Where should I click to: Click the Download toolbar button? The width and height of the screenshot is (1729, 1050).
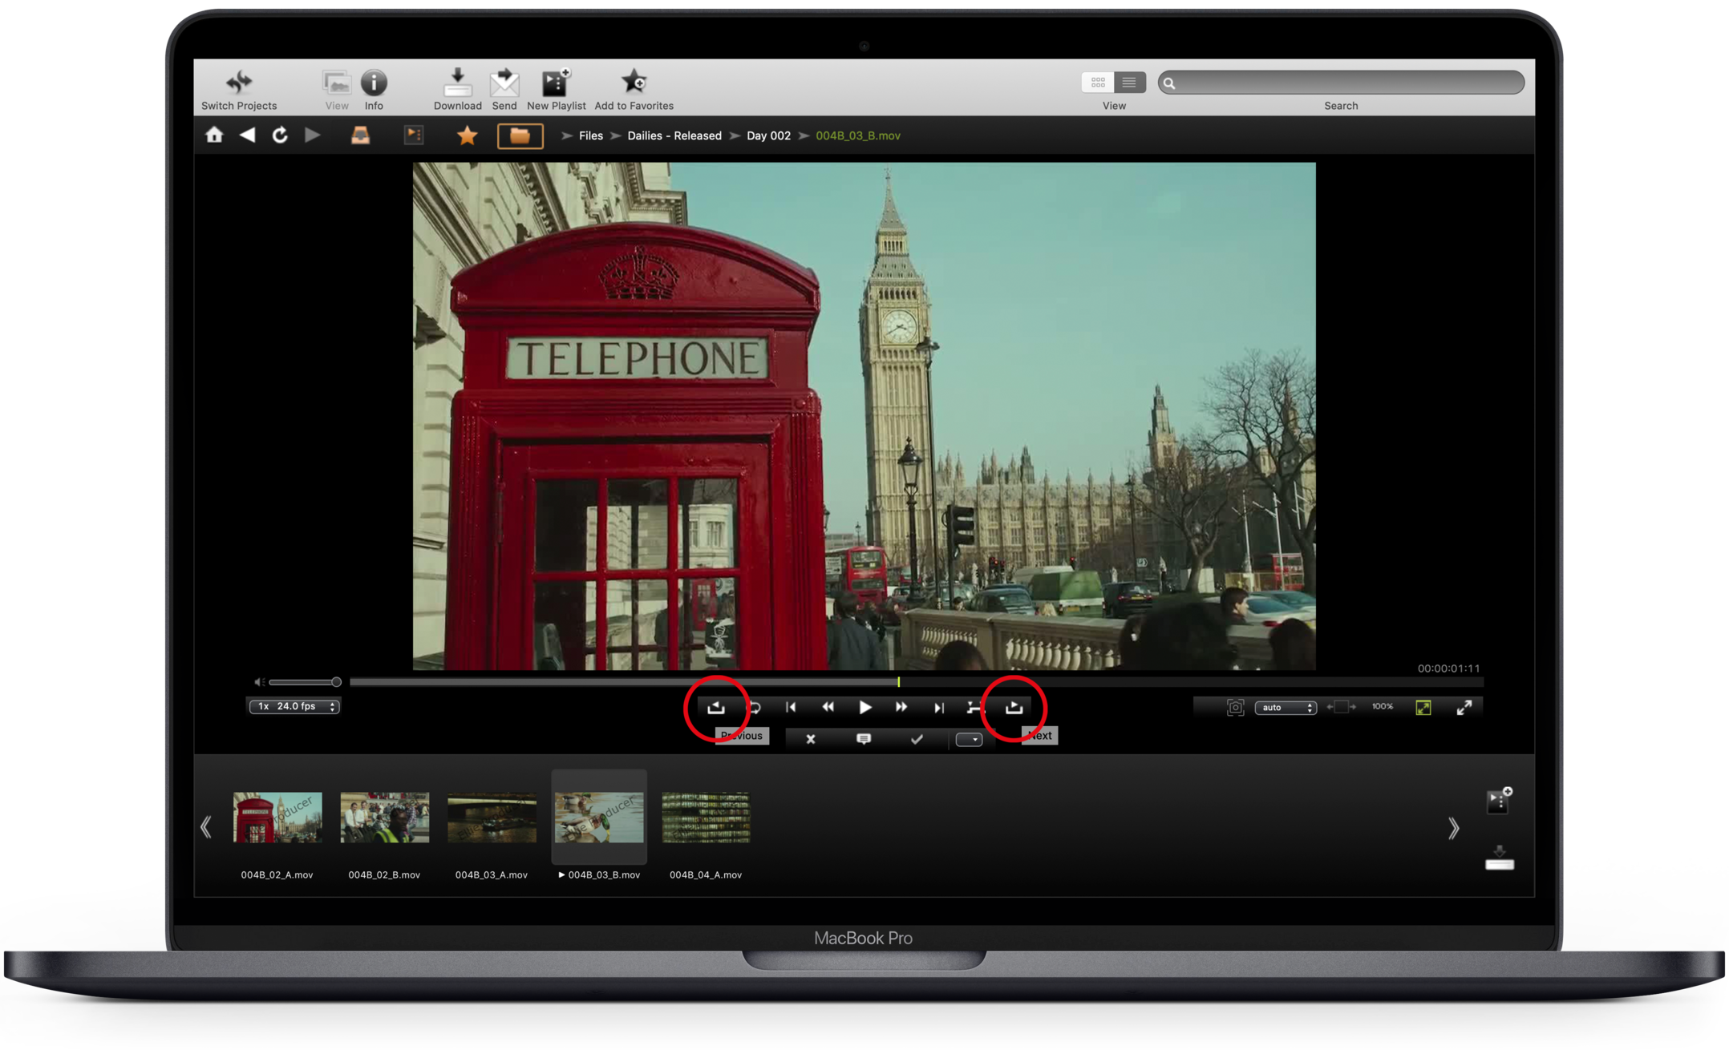click(457, 82)
